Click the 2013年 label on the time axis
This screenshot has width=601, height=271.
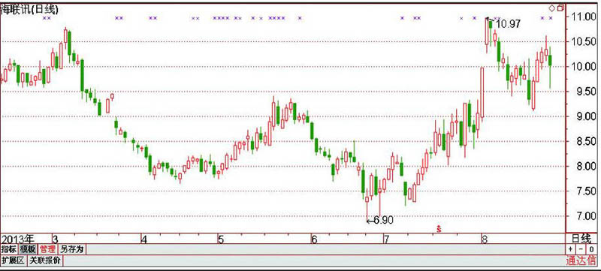click(x=17, y=239)
